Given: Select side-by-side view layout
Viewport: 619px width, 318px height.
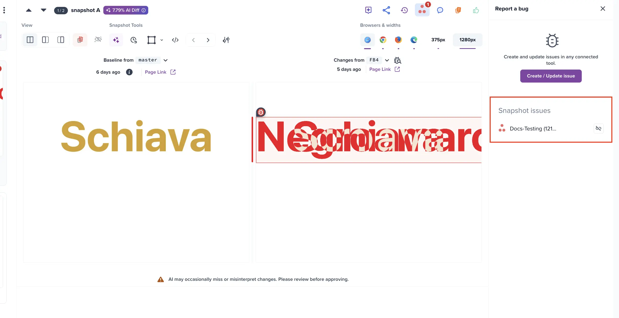Looking at the screenshot, I should tap(30, 40).
